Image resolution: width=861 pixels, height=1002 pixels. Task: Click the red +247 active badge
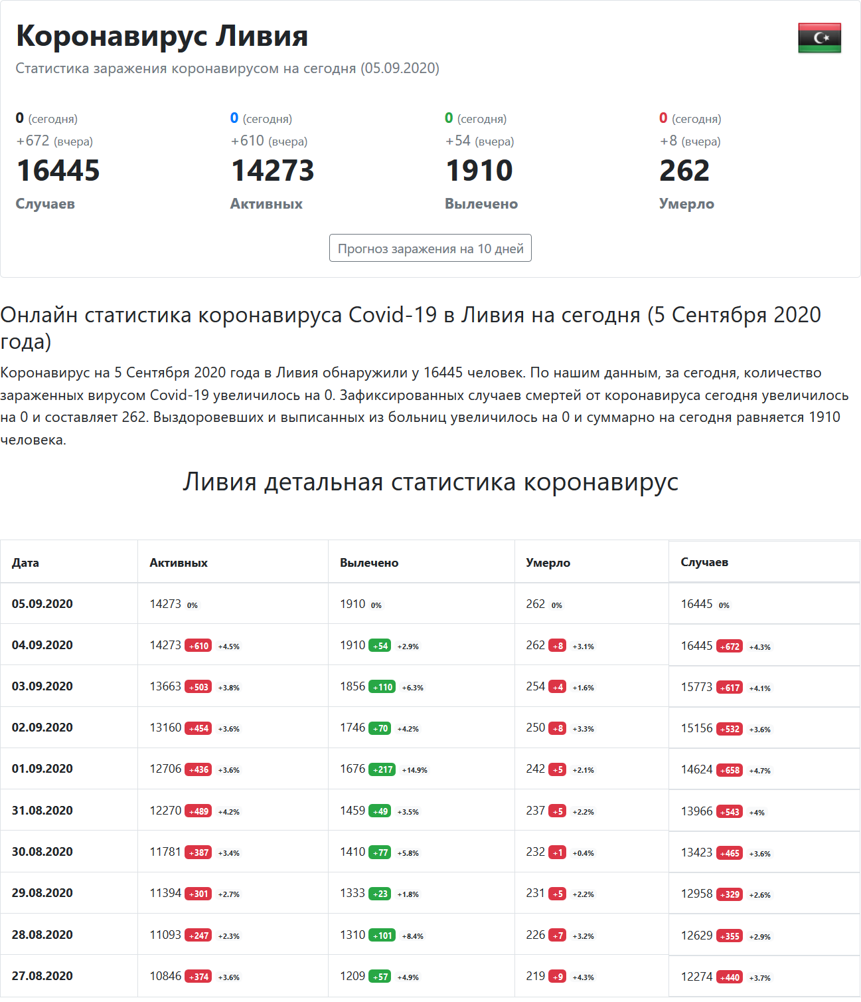(x=198, y=936)
